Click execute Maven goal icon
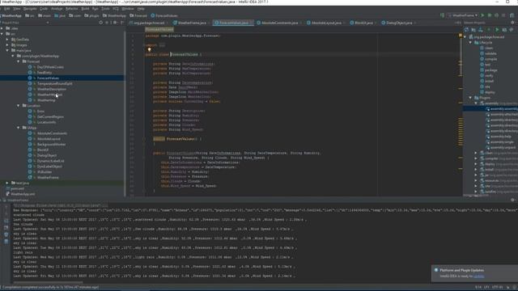 504,30
